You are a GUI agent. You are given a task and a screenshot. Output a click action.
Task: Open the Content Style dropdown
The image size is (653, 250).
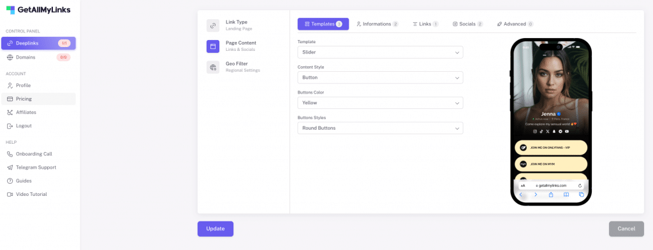tap(380, 78)
